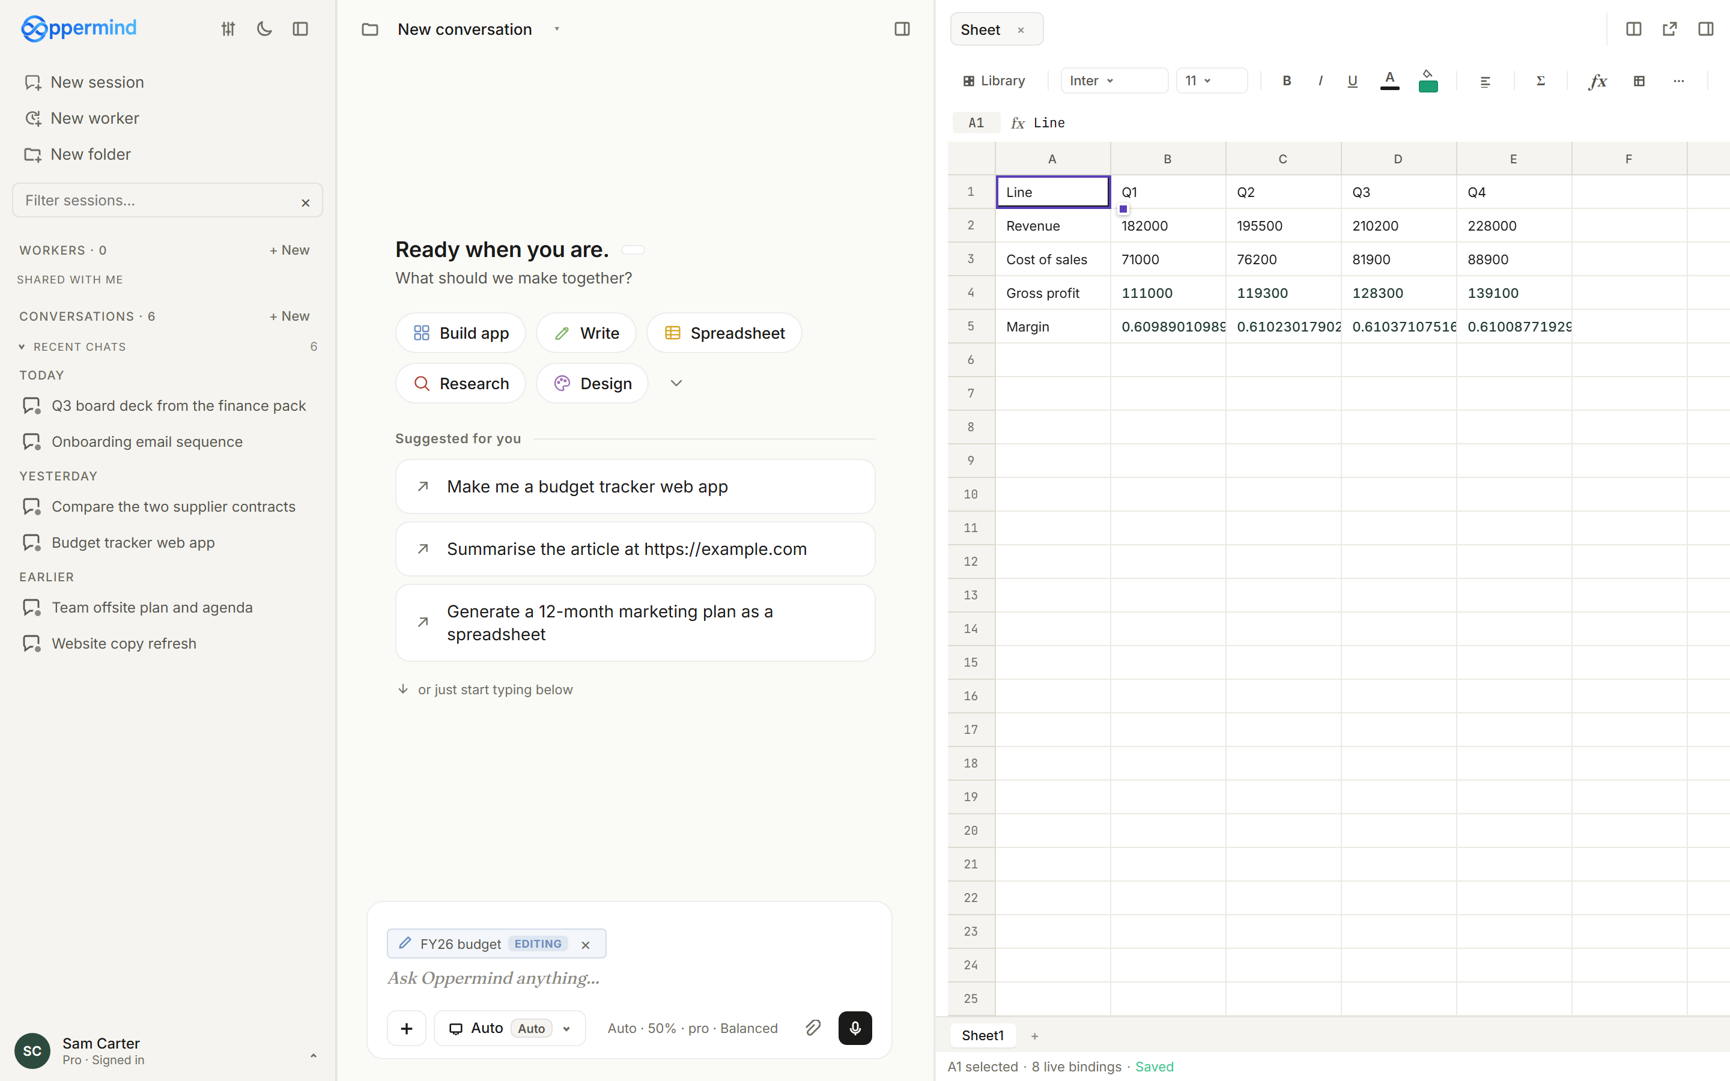The height and width of the screenshot is (1081, 1730).
Task: Select the Summarise the article suggestion
Action: click(635, 549)
